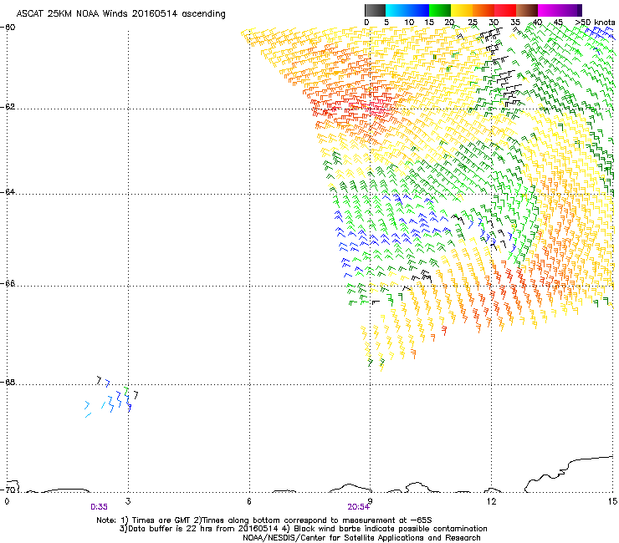
Task: Click the yellow 20-25 knots legend band
Action: point(462,10)
